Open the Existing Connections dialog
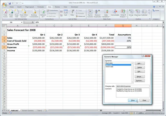The width and height of the screenshot is (166, 116). click(34, 13)
